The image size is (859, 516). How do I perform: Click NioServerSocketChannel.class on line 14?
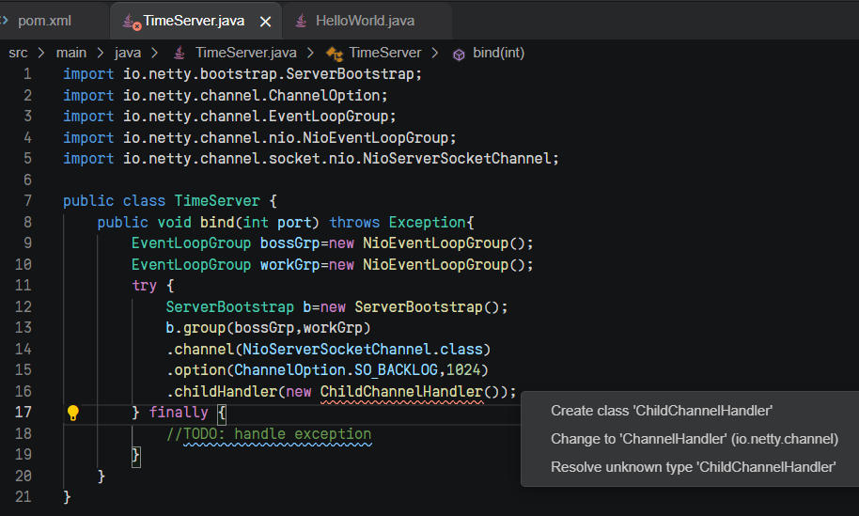(x=363, y=350)
